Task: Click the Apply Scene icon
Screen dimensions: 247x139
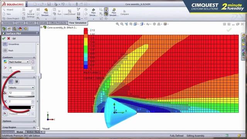Action: tap(159, 24)
